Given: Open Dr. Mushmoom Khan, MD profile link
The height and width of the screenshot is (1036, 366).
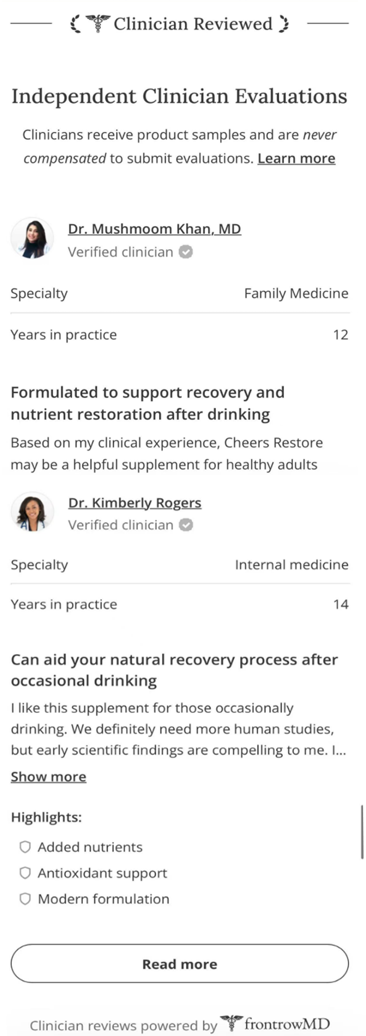Looking at the screenshot, I should point(154,229).
